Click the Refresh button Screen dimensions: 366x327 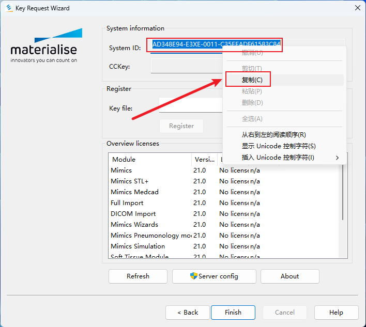pos(138,276)
